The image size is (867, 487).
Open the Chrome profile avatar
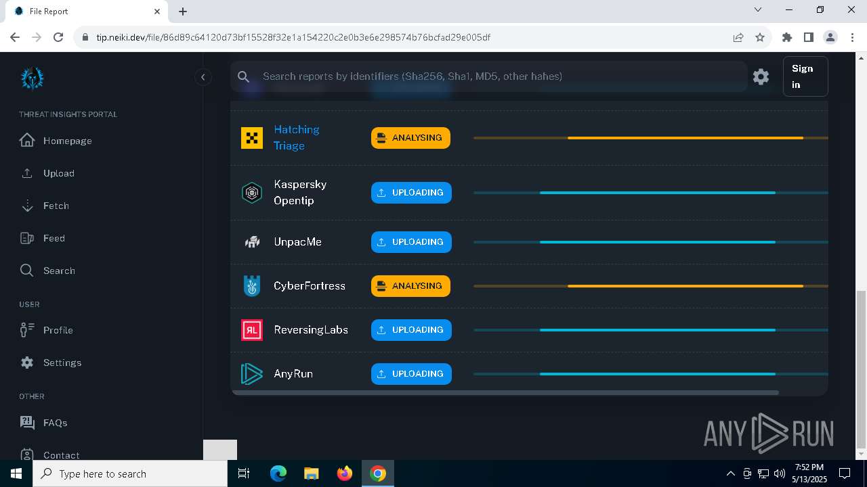[830, 37]
